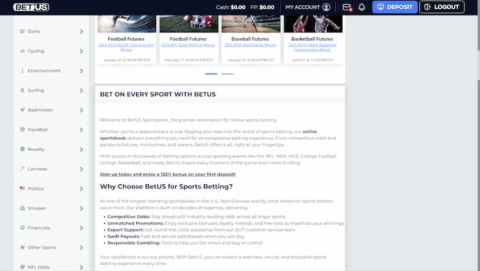Open MLB World Series Winner link
Viewport: 480px width, 271px height.
click(x=250, y=45)
